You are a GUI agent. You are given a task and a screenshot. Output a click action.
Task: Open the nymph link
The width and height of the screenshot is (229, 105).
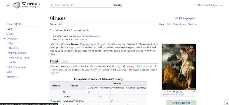point(154,70)
